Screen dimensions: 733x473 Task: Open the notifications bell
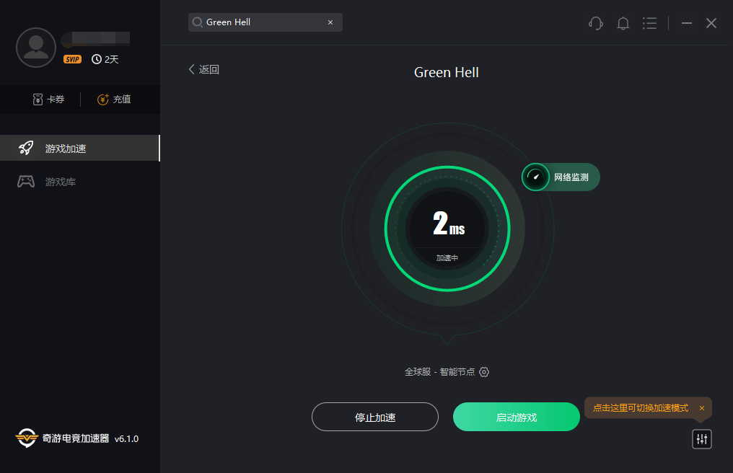(623, 23)
